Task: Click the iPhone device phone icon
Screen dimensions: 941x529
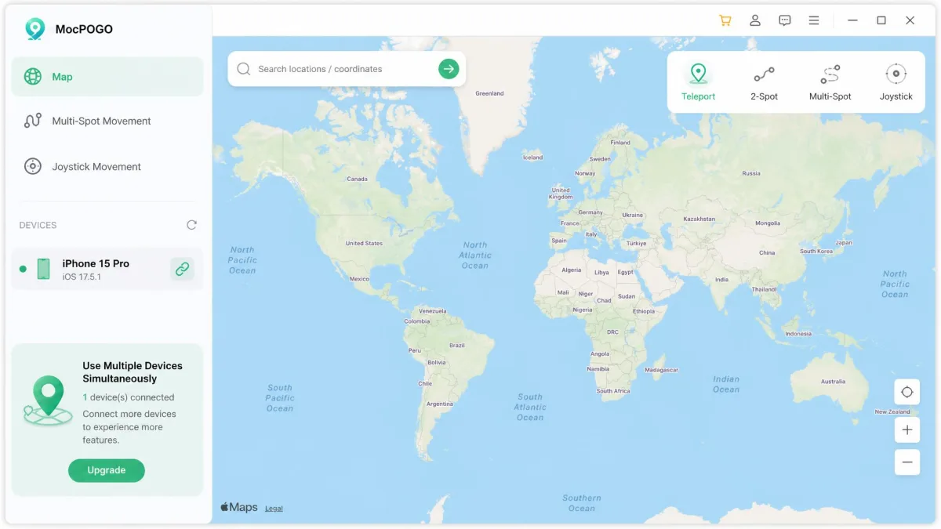Action: [x=43, y=269]
